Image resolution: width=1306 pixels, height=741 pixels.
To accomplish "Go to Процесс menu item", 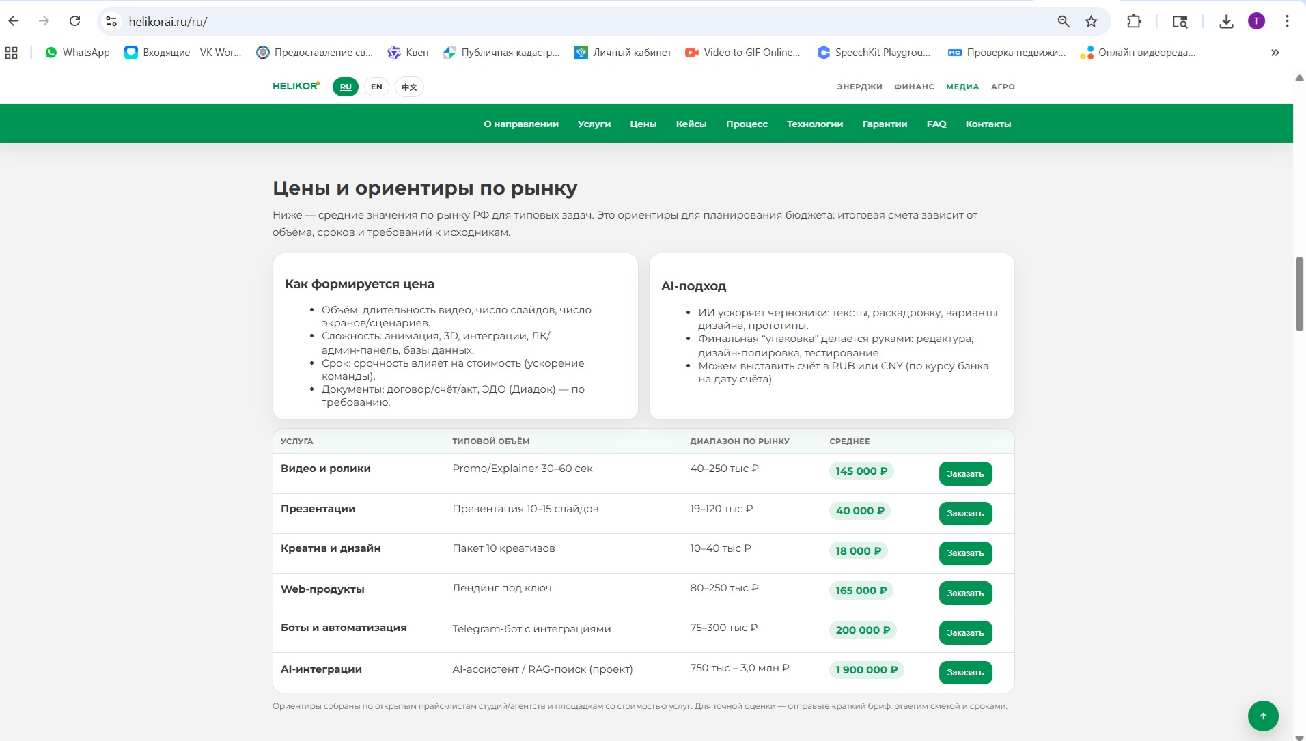I will (747, 124).
